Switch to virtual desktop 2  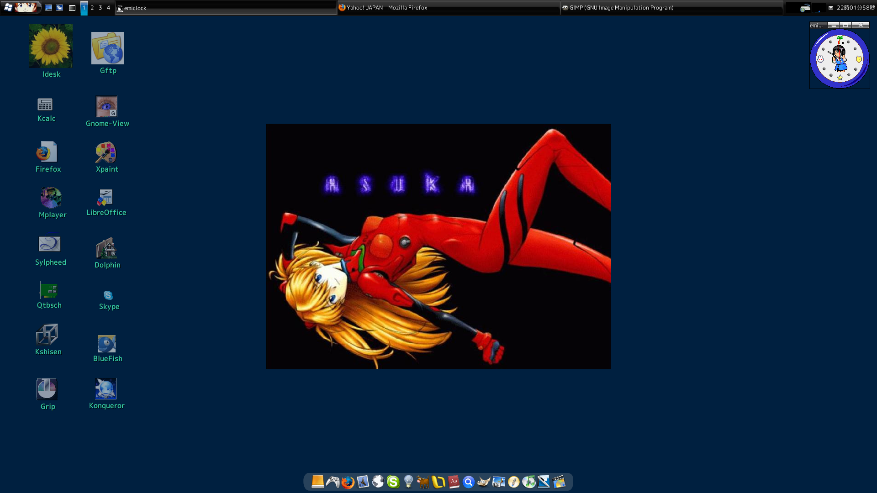tap(92, 8)
